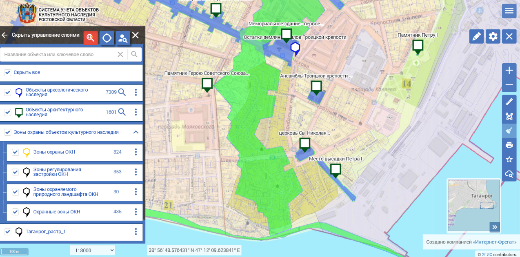Disable Объекты архитектурного наследия layer checkbox
This screenshot has height=257, width=520.
point(7,112)
